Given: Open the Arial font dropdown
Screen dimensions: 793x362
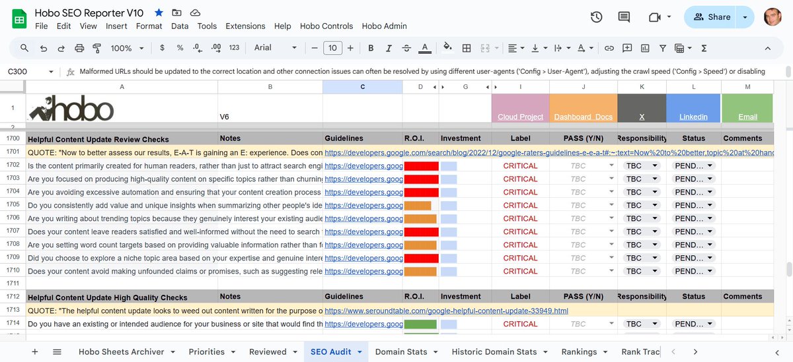Looking at the screenshot, I should (276, 48).
